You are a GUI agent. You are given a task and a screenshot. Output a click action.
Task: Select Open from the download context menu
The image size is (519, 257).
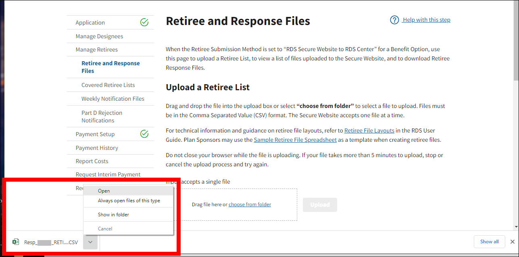(x=104, y=191)
